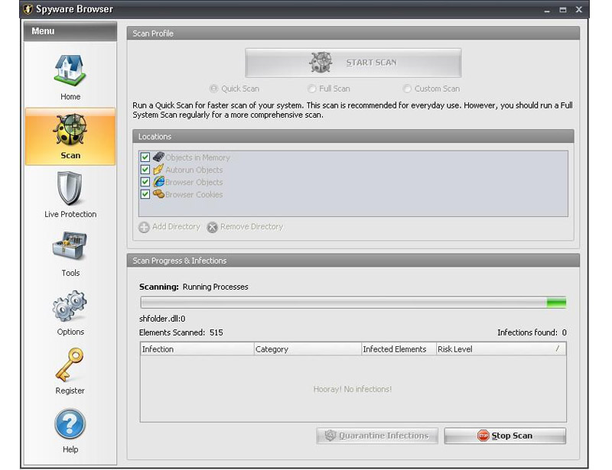Image resolution: width=612 pixels, height=470 pixels.
Task: Click the Remove Directory icon
Action: point(213,227)
